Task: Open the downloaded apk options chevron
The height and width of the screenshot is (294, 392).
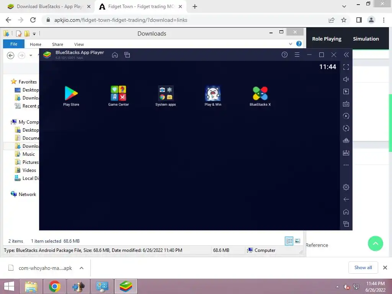Action: pos(82,268)
